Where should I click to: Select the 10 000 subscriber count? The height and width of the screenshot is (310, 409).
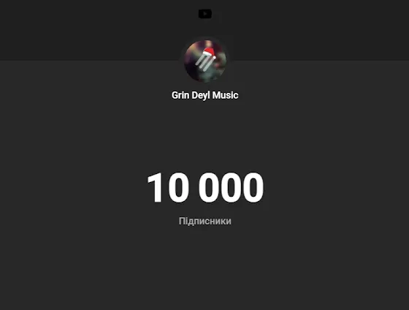coord(205,187)
